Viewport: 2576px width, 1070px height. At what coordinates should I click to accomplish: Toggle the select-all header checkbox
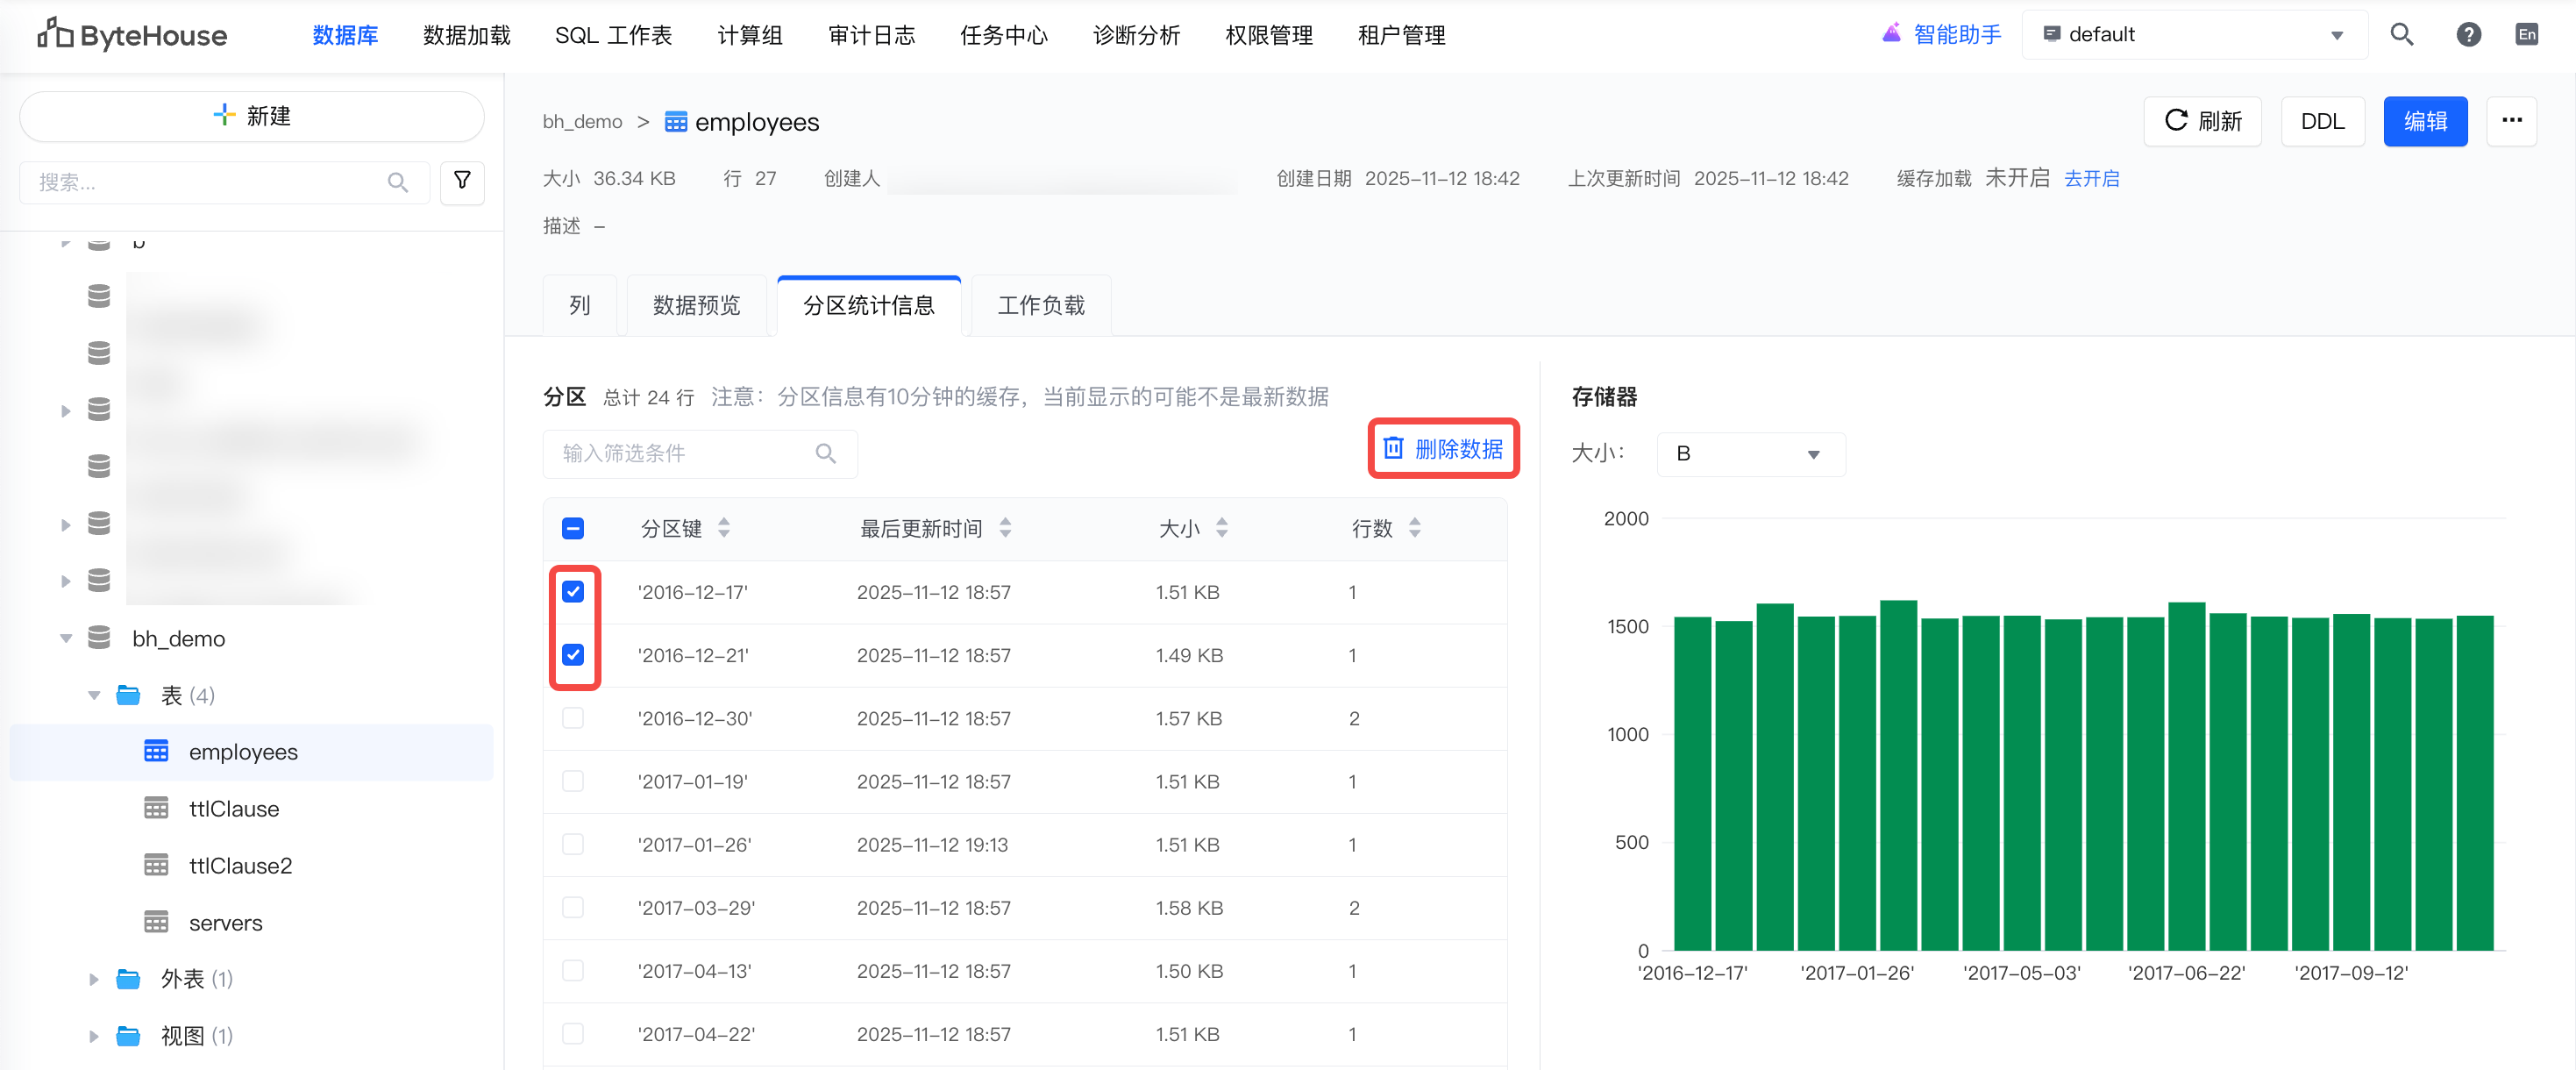coord(573,528)
